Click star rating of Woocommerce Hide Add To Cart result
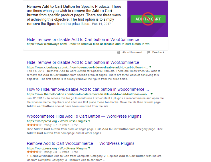Viewport: 211px width, 162px height. click(x=34, y=125)
